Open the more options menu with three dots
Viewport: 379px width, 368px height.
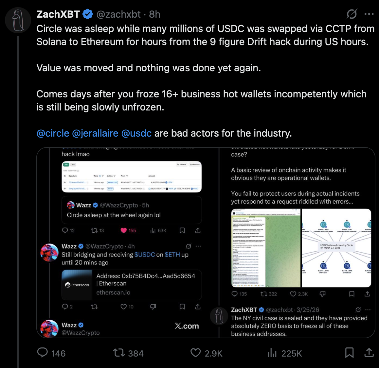[x=369, y=14]
